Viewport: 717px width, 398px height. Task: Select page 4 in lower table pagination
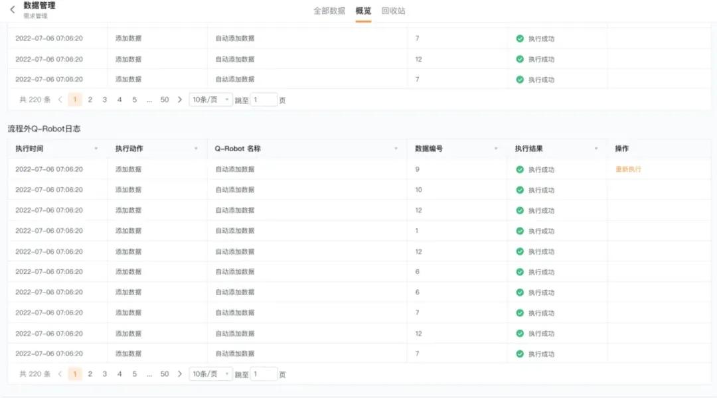119,373
